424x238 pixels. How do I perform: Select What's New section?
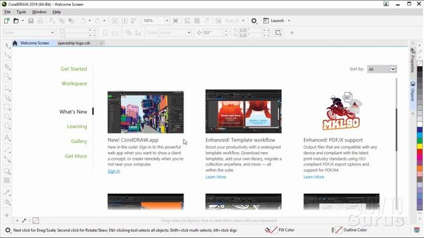tap(73, 112)
